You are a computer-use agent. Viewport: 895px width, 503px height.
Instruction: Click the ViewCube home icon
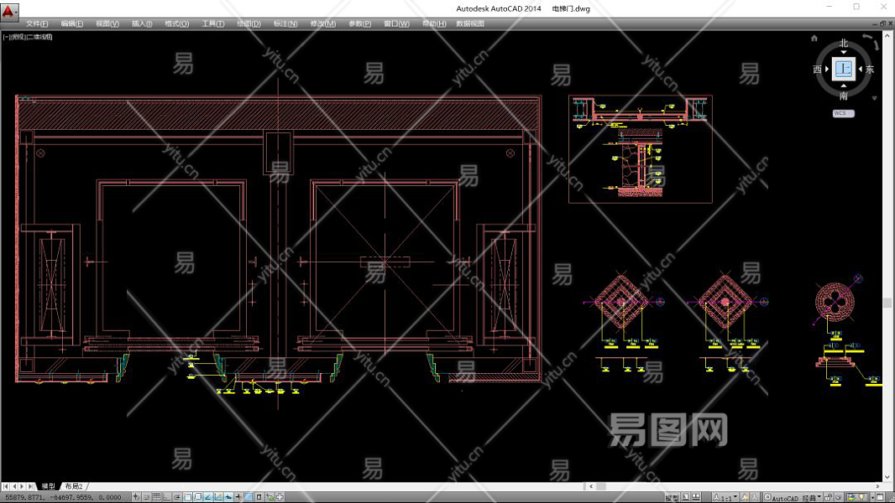coord(814,39)
